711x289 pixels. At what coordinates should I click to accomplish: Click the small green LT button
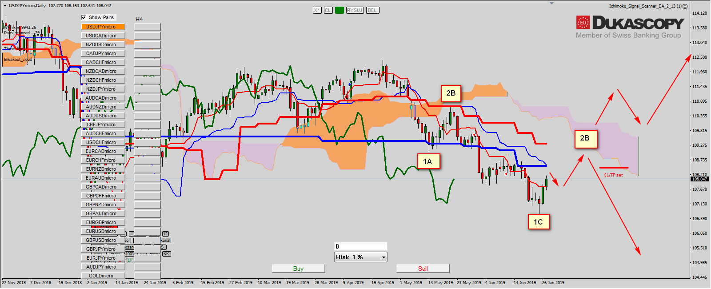(x=130, y=260)
